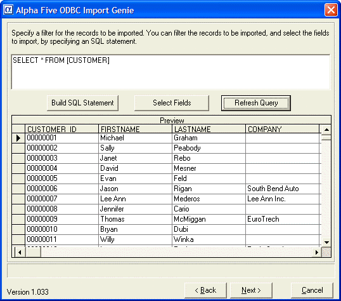Screen dimensions: 341x301
Task: Click last name Peabody
Action: (209, 148)
